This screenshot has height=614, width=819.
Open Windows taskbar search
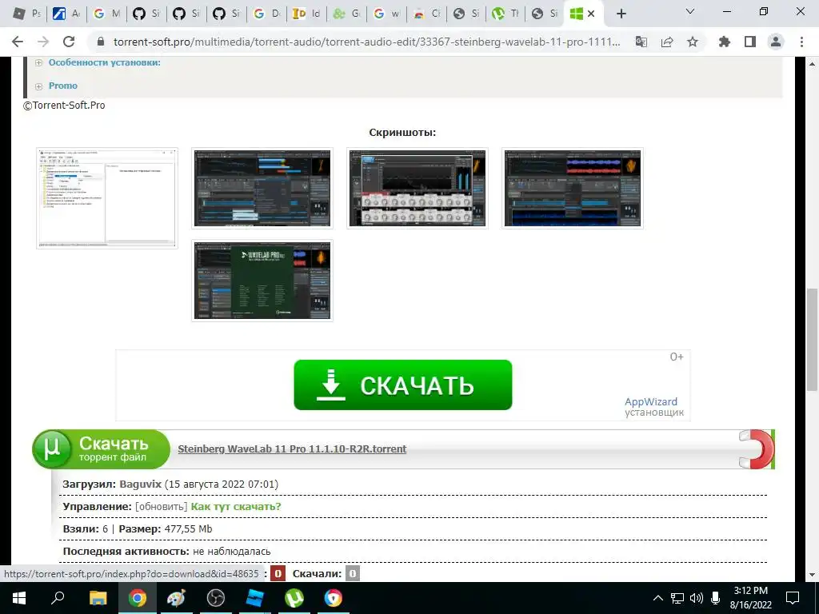tap(58, 598)
